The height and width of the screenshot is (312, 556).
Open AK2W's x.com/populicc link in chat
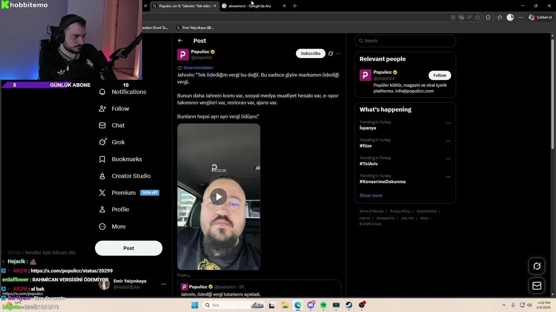click(72, 271)
